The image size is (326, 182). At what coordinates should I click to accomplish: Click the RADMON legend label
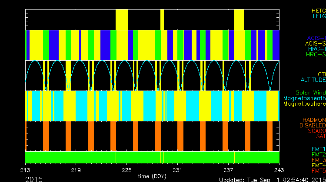point(314,120)
